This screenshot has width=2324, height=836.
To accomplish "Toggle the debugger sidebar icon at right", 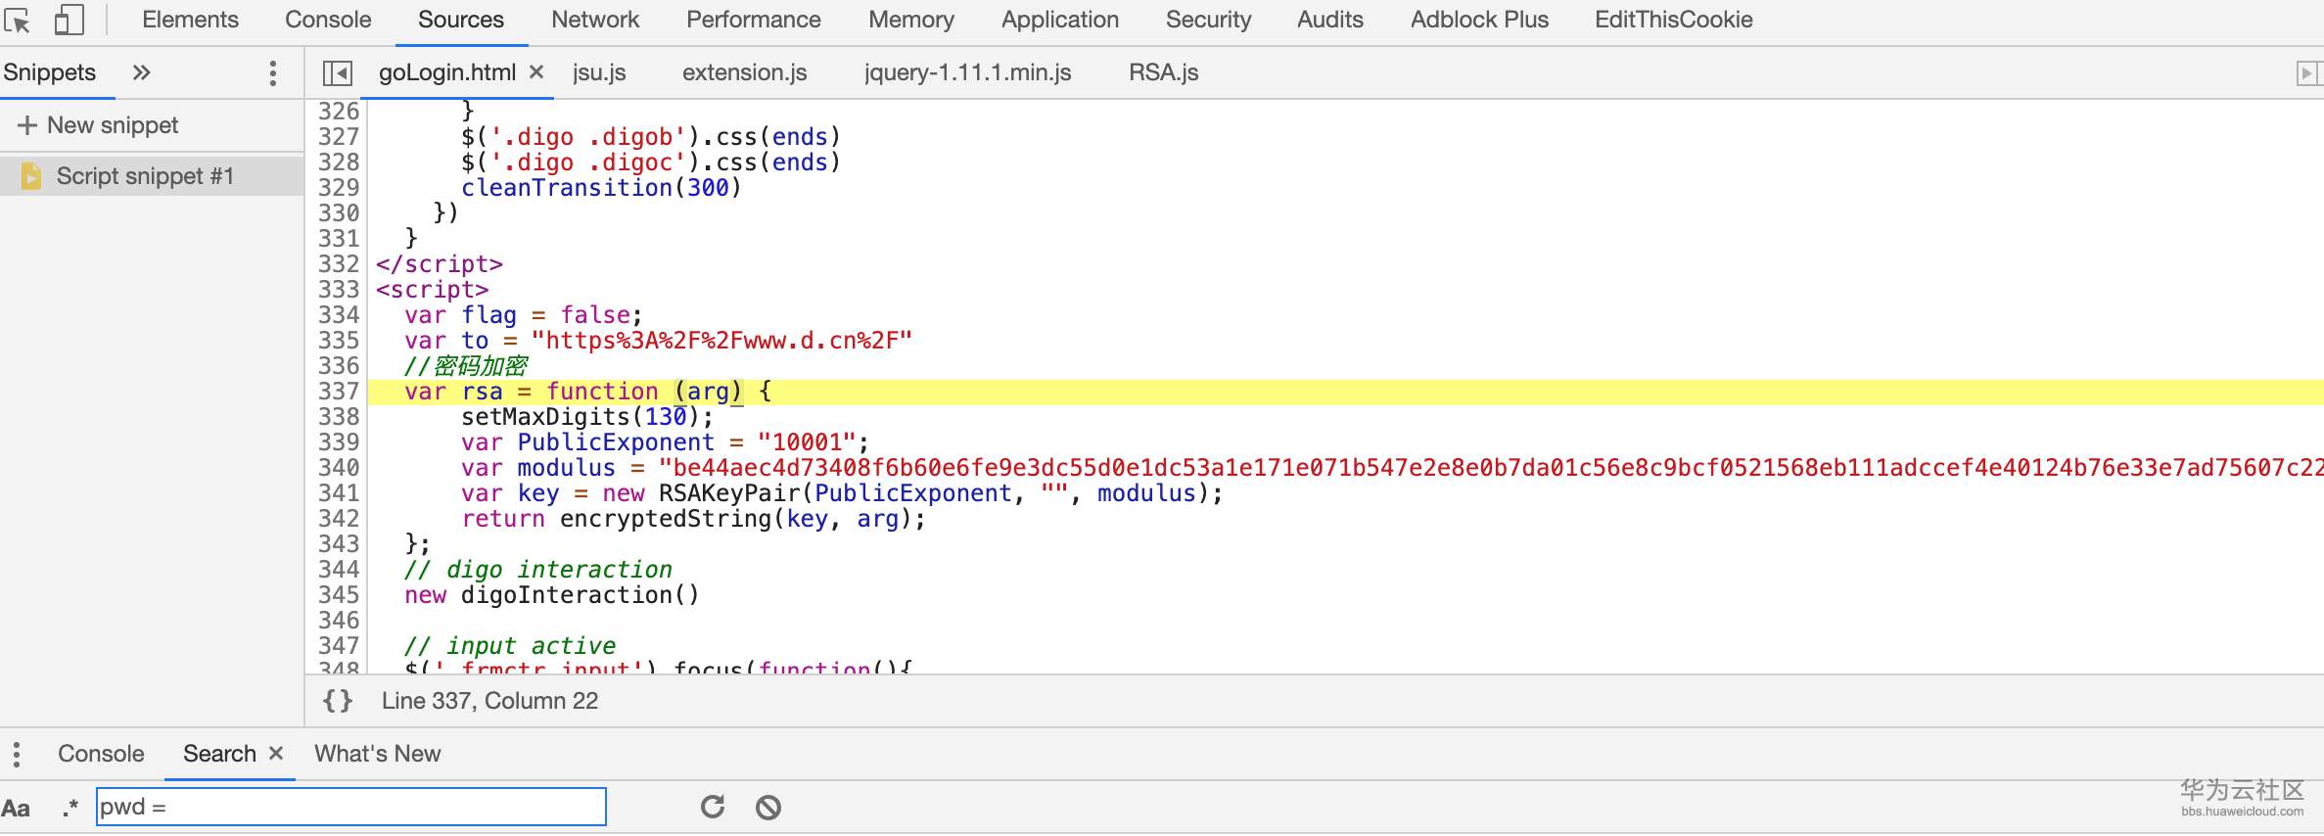I will [2307, 73].
